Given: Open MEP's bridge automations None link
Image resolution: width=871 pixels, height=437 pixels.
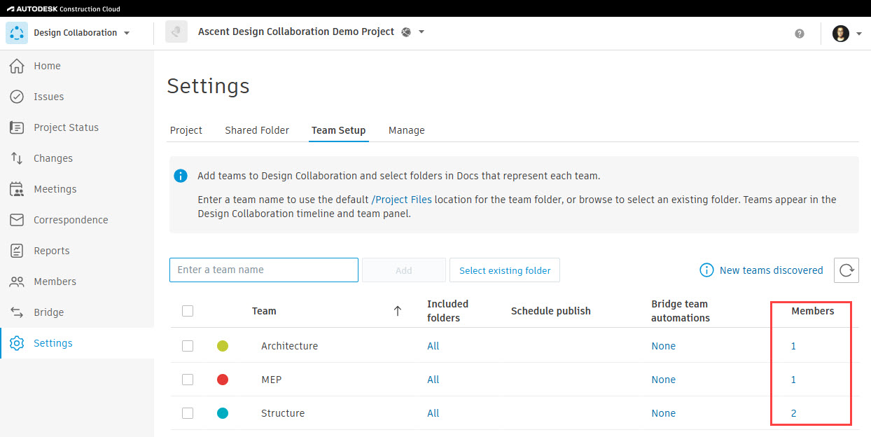Looking at the screenshot, I should pyautogui.click(x=664, y=380).
